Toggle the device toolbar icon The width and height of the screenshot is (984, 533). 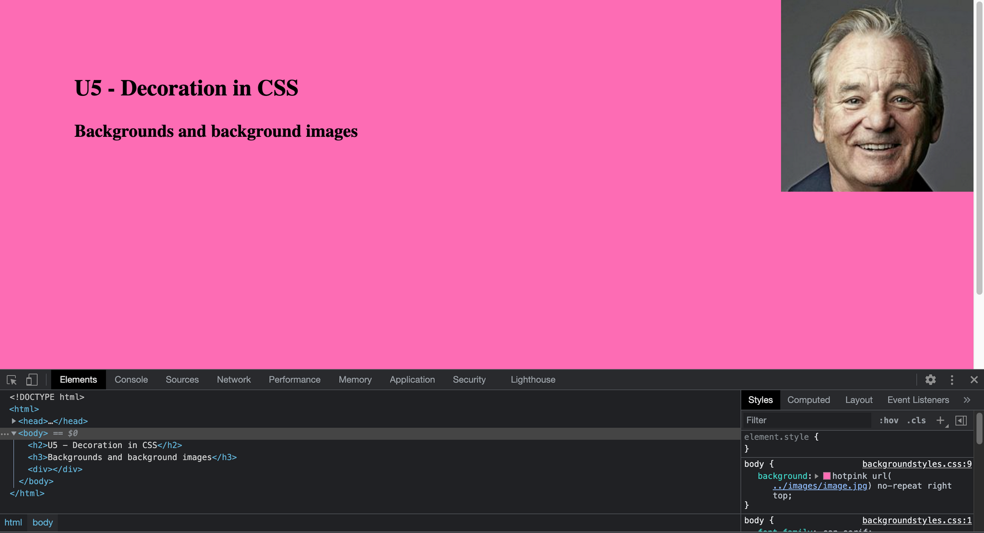[32, 380]
